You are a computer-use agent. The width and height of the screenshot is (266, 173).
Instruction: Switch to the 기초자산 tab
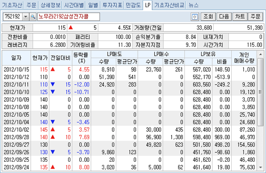click(x=12, y=5)
